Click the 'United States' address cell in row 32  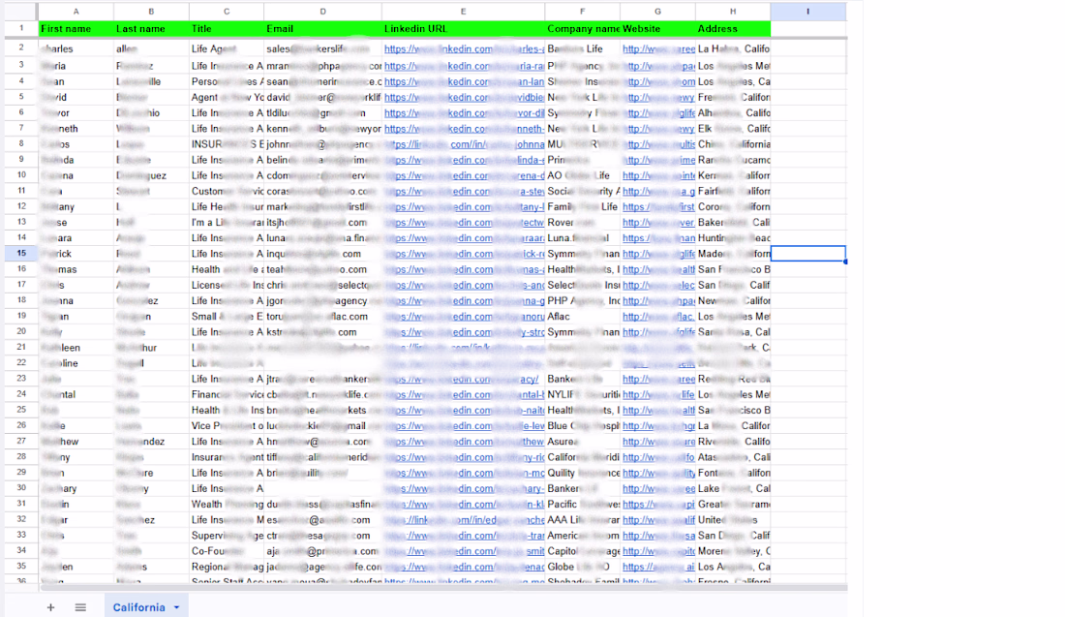[x=733, y=520]
